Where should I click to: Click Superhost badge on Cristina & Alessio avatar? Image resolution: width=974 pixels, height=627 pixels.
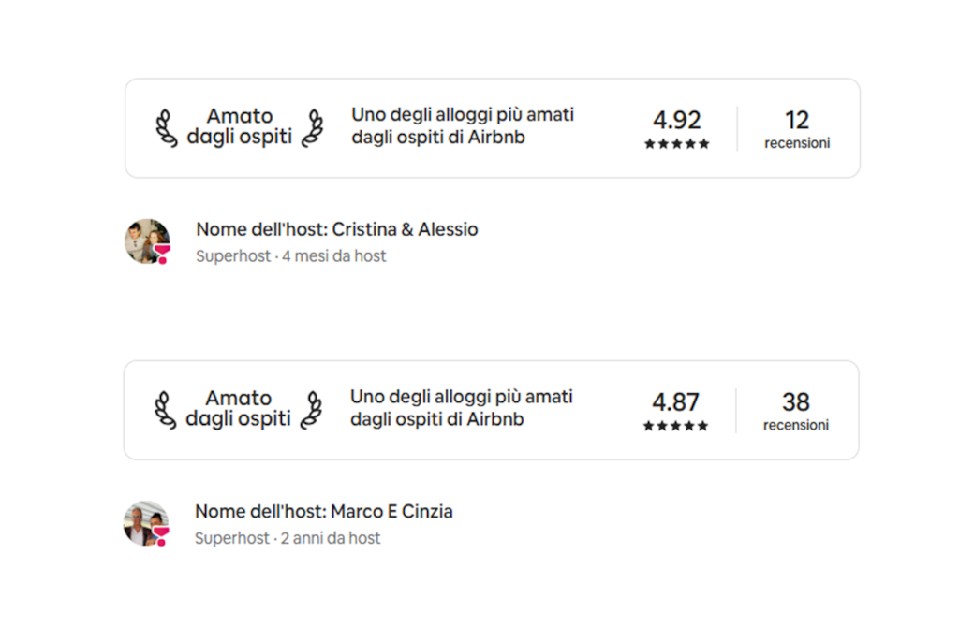pyautogui.click(x=163, y=254)
